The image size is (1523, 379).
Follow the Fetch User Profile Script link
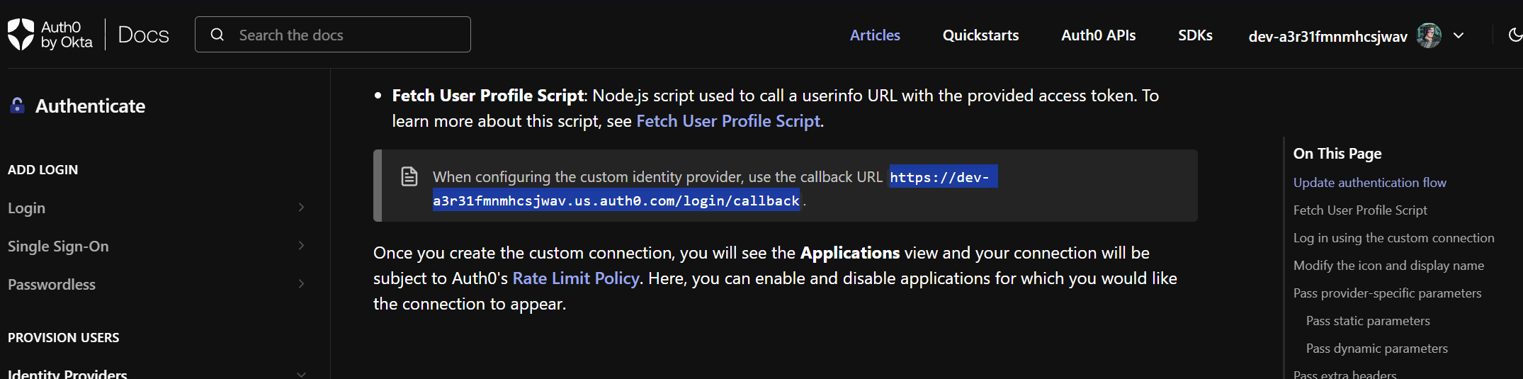(727, 121)
